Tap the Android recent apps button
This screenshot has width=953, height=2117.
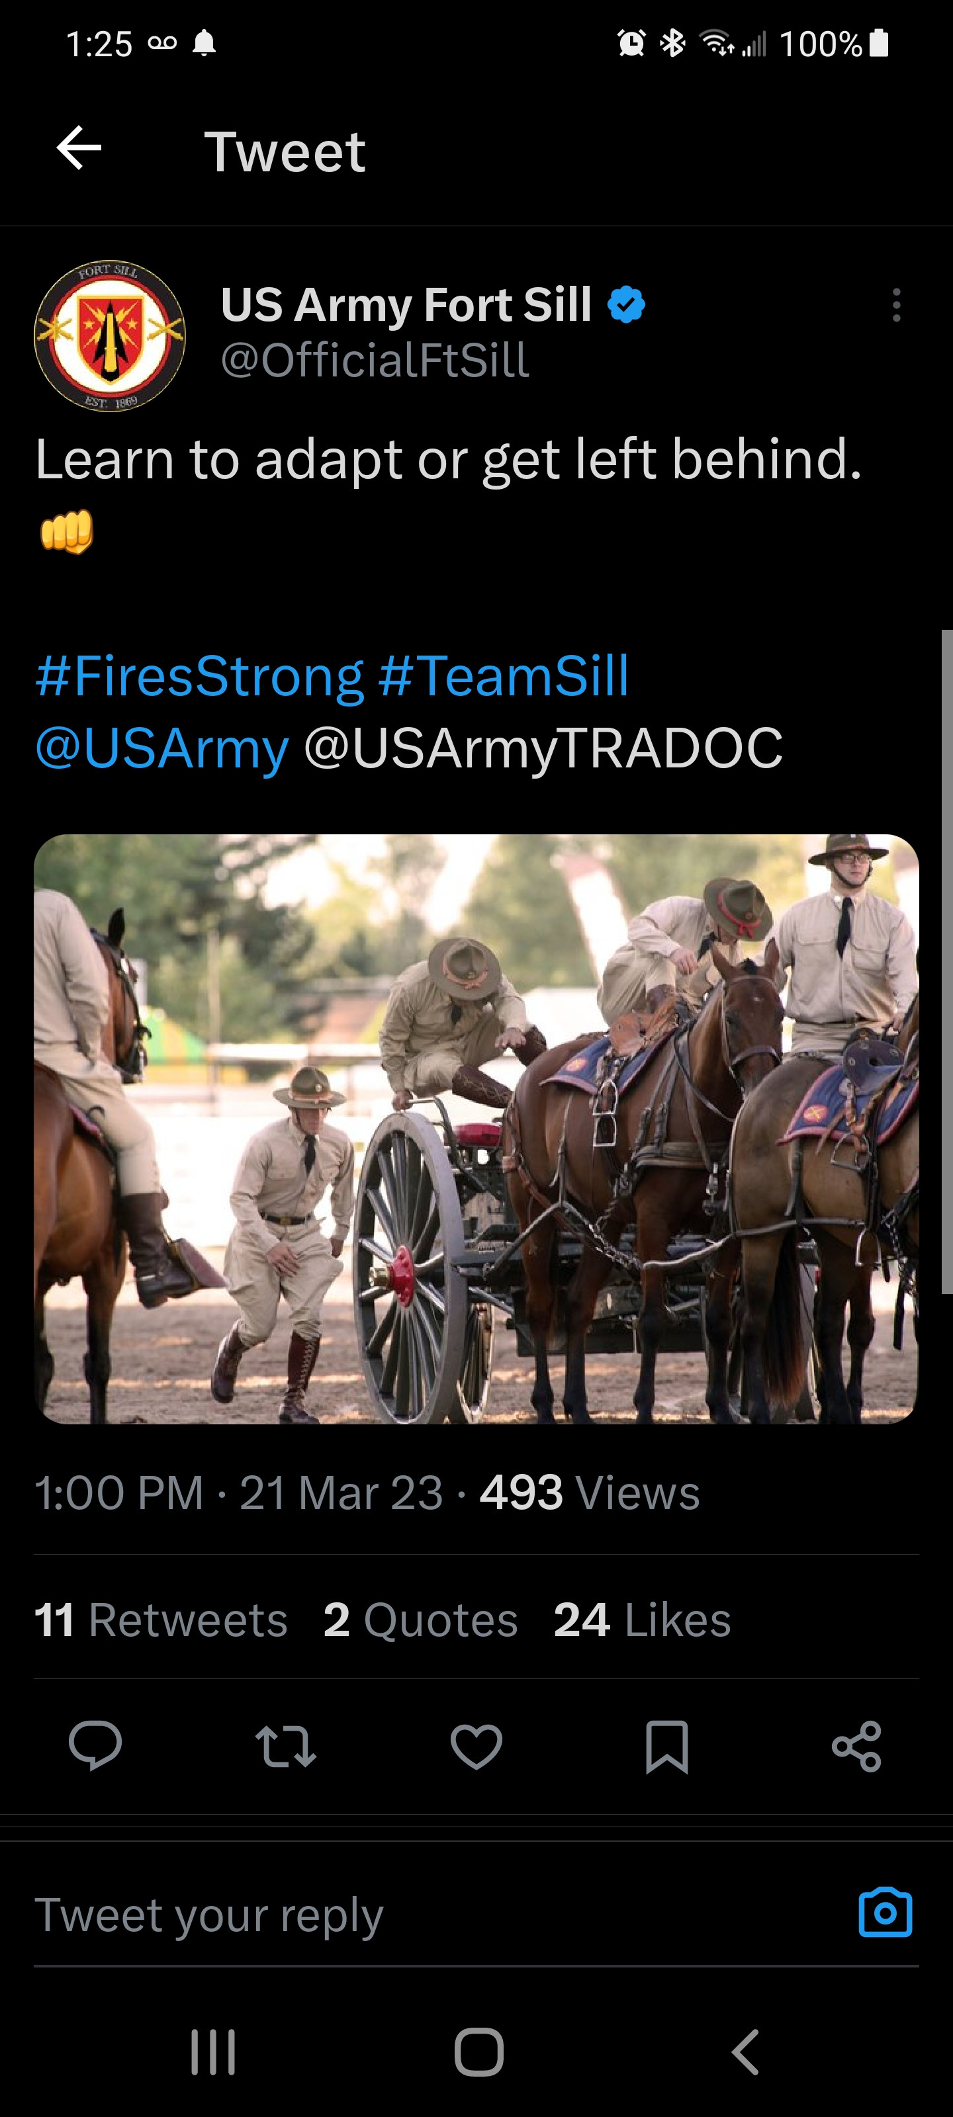coord(213,2052)
